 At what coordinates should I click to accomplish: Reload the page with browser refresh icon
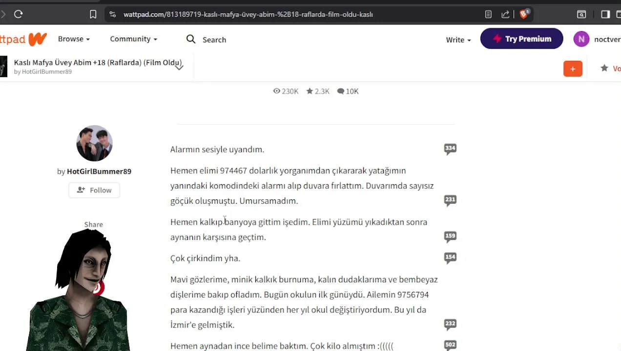pos(19,14)
